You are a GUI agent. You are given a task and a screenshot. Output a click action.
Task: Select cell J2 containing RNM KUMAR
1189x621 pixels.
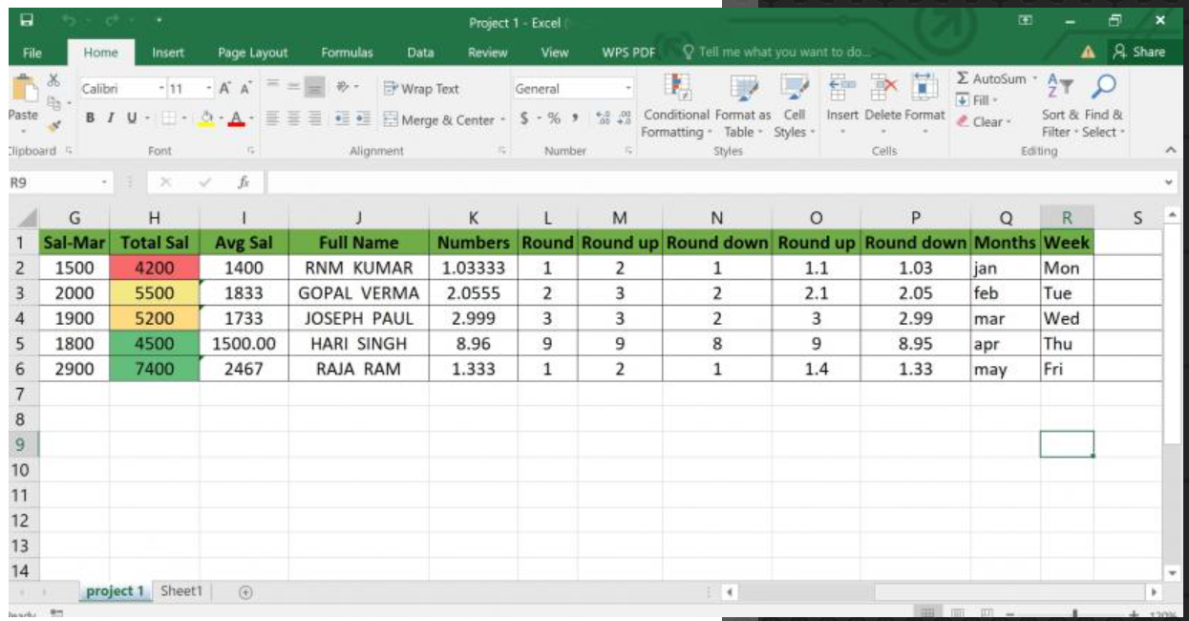[x=358, y=268]
